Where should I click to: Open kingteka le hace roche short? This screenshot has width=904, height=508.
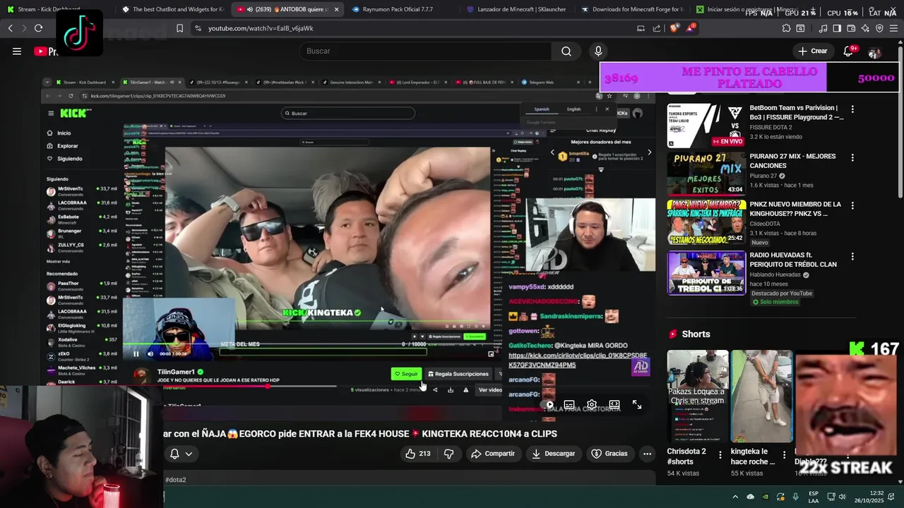tap(761, 396)
